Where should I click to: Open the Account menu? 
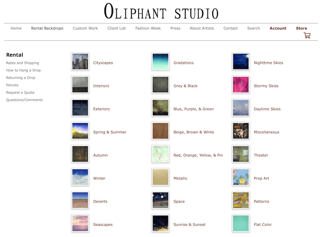click(x=278, y=28)
